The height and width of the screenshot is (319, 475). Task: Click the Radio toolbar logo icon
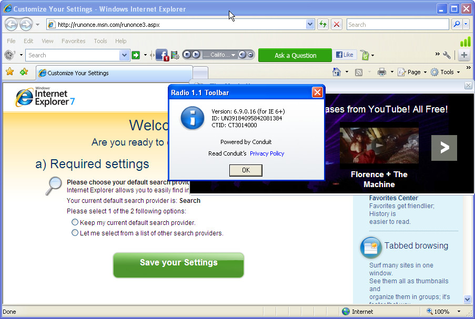click(x=10, y=55)
